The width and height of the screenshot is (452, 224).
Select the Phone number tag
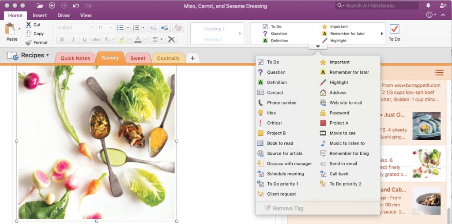[278, 103]
